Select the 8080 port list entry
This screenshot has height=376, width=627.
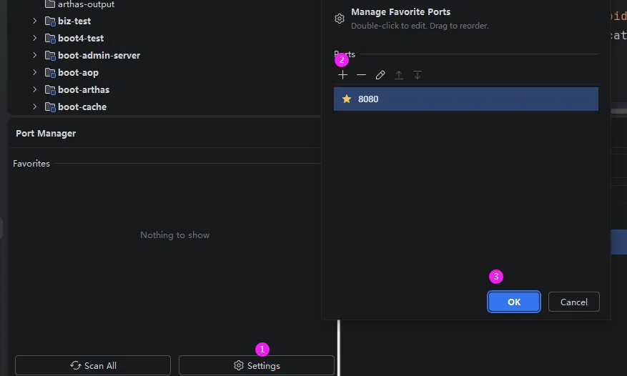(x=465, y=99)
